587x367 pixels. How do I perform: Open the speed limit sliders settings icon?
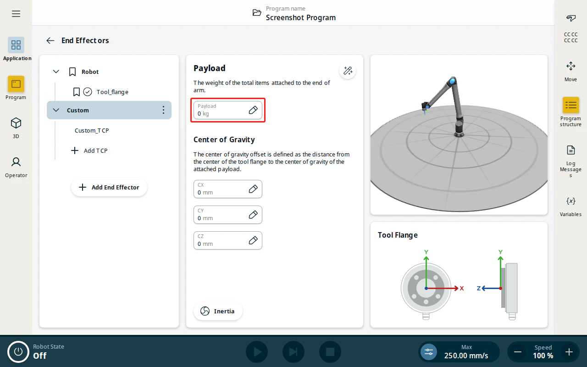tap(429, 352)
